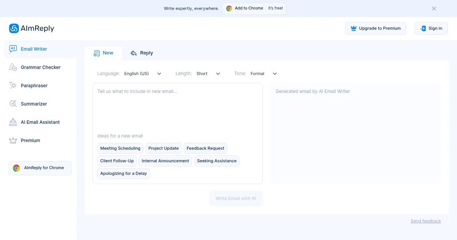Select the New email tab
Image resolution: width=457 pixels, height=240 pixels.
104,53
